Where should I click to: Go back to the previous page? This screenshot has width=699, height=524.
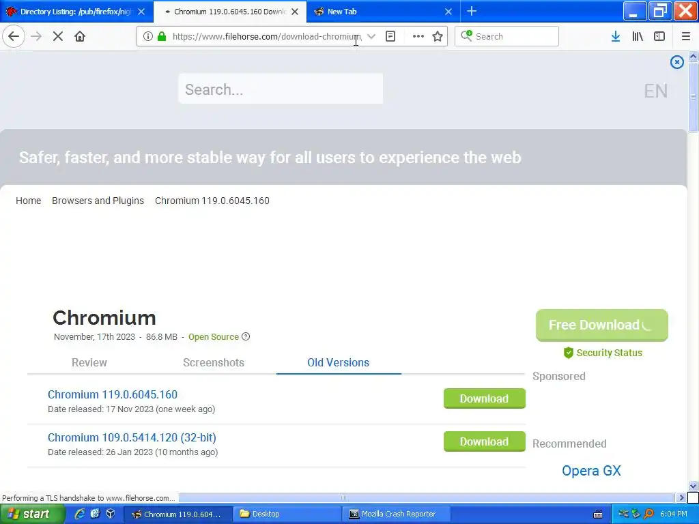pyautogui.click(x=14, y=37)
